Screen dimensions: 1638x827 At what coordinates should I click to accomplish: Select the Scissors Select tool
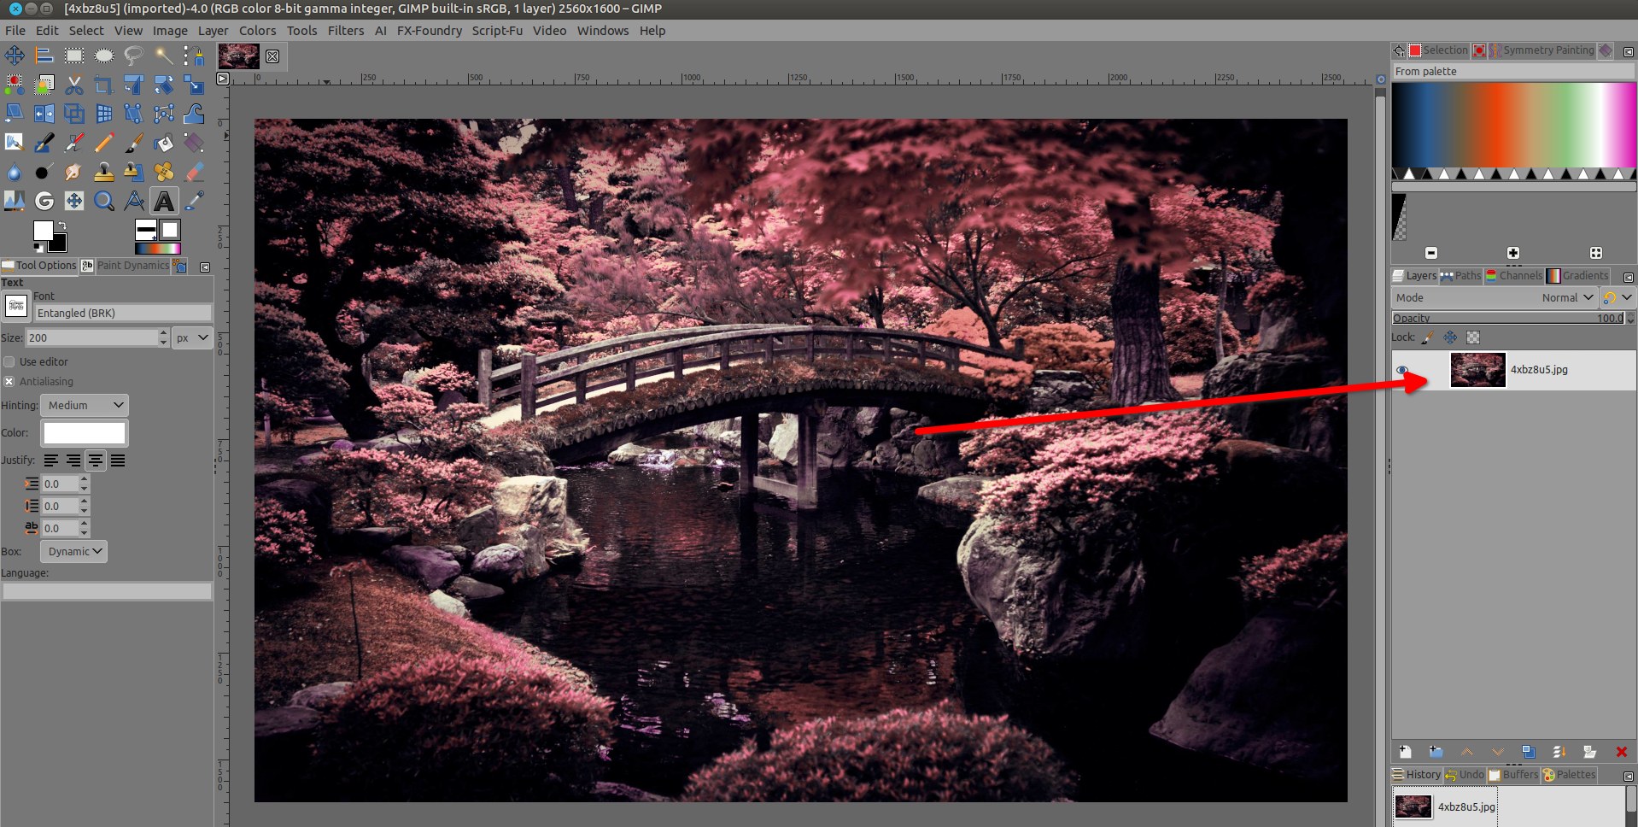tap(74, 85)
